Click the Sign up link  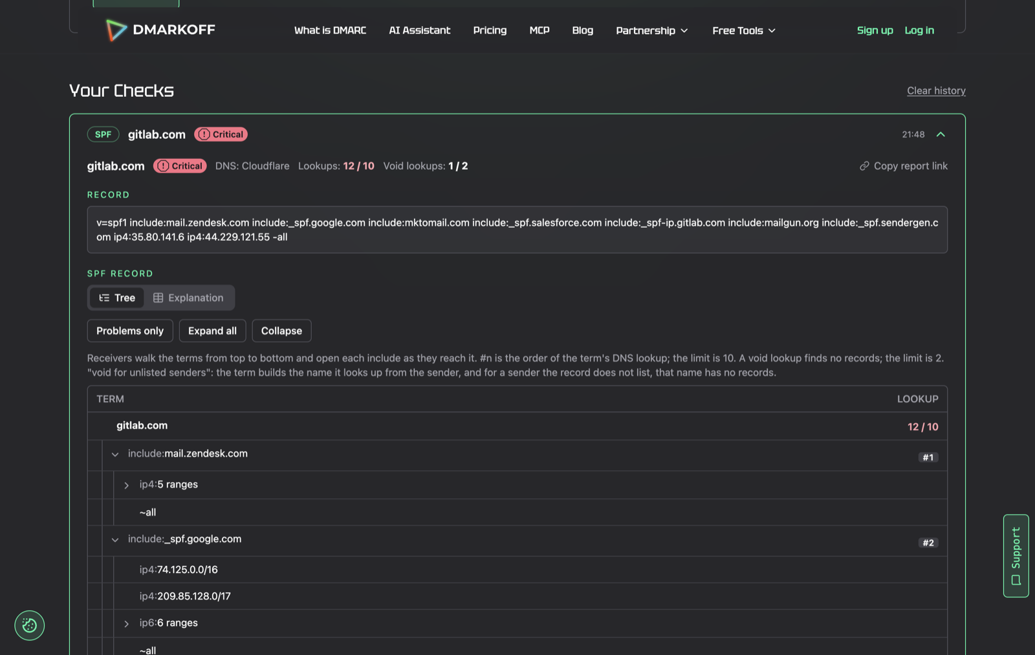875,30
